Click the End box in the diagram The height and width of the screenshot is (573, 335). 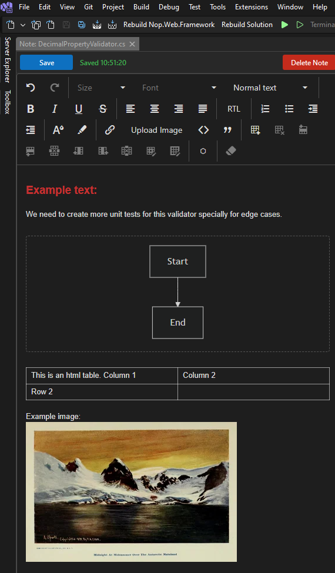177,322
